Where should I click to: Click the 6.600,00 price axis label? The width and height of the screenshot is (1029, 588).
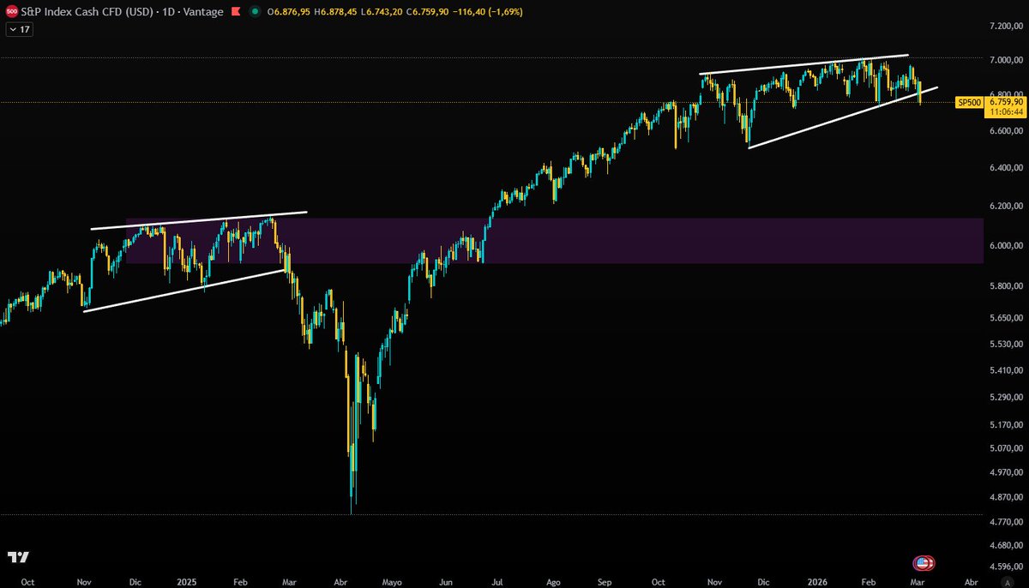click(1007, 131)
